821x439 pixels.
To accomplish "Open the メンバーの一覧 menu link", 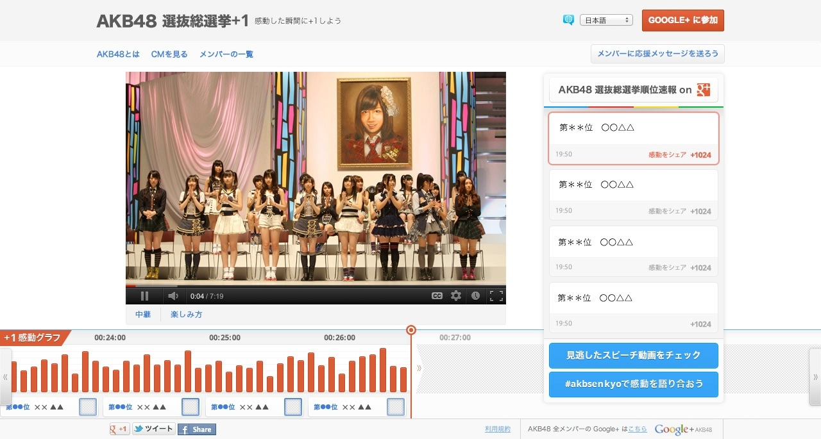I will point(226,54).
